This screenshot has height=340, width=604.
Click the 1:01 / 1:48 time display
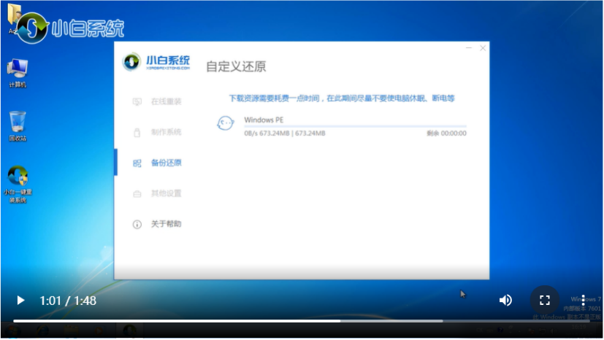click(x=68, y=301)
